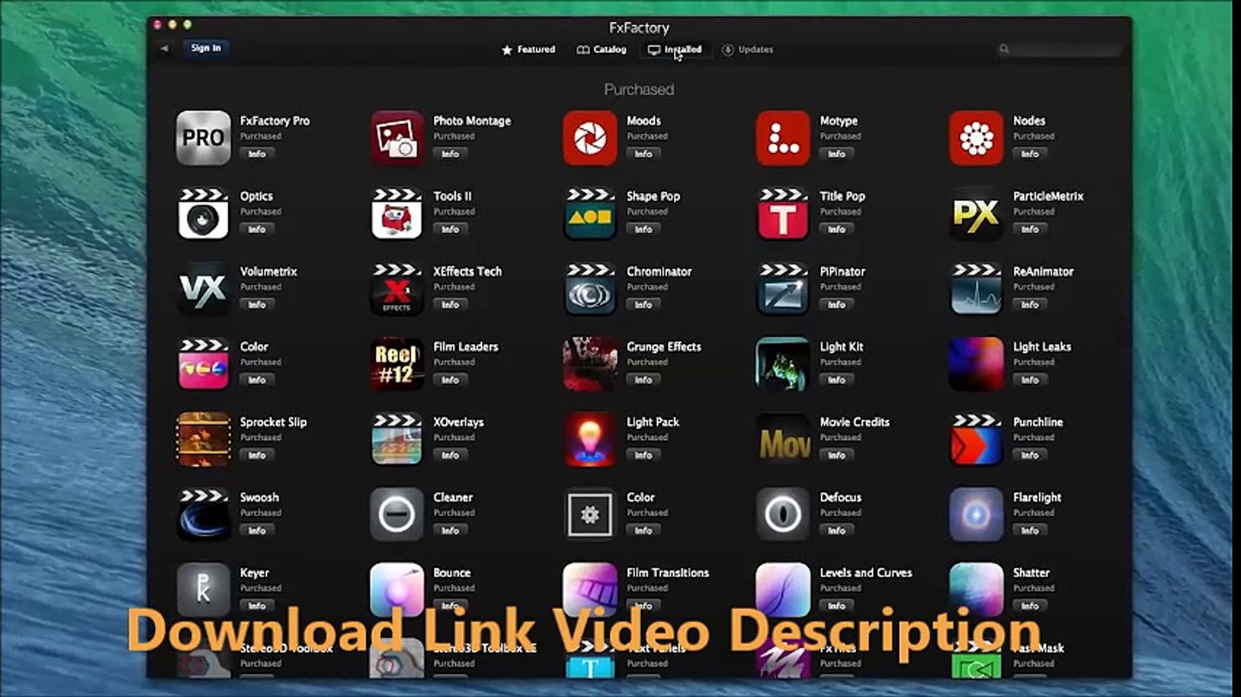
Task: Switch to the Featured tab
Action: coord(528,50)
